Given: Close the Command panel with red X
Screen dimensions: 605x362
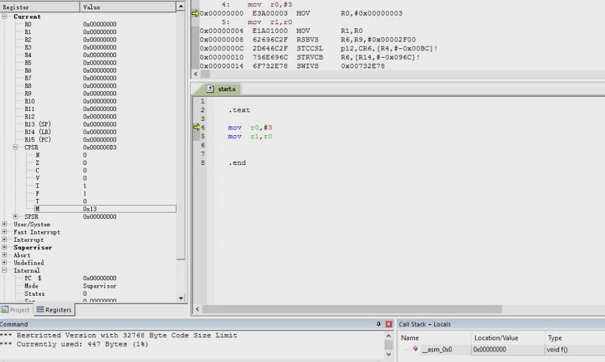Looking at the screenshot, I should [x=389, y=324].
